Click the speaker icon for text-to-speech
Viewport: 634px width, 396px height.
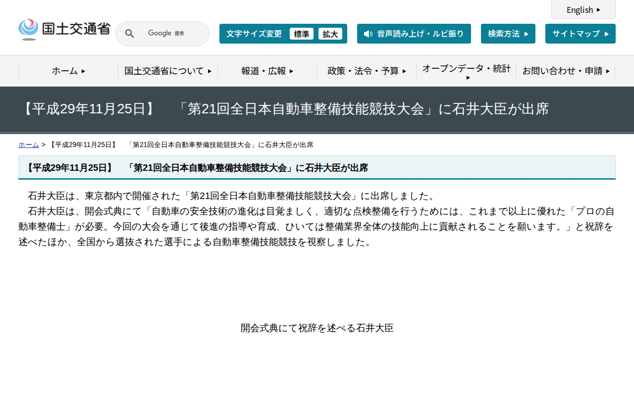pyautogui.click(x=367, y=34)
